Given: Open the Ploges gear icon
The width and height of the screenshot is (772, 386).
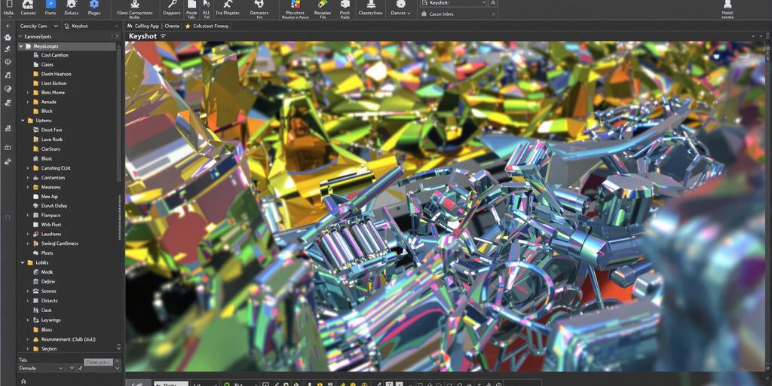Looking at the screenshot, I should [94, 5].
